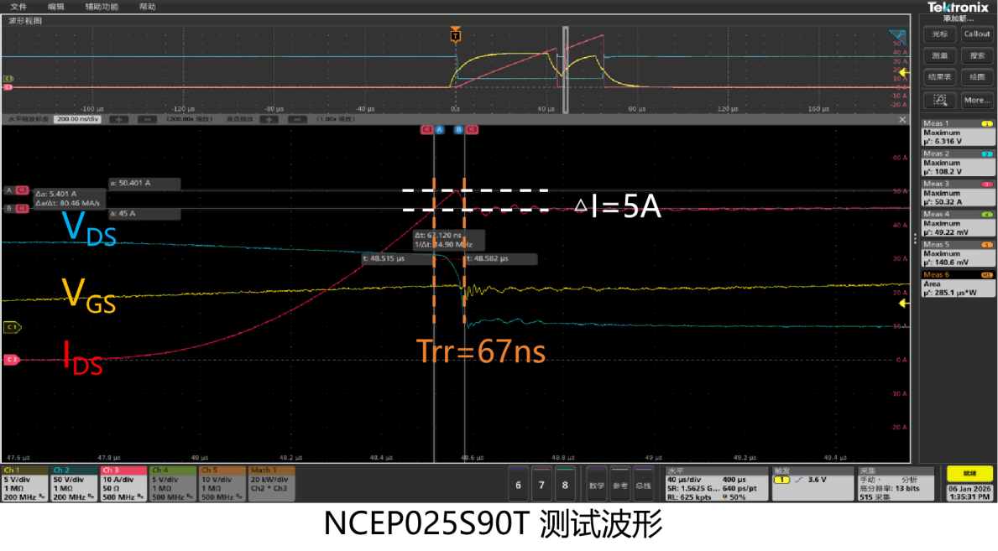The width and height of the screenshot is (998, 551).
Task: Click the Callout button
Action: point(976,34)
